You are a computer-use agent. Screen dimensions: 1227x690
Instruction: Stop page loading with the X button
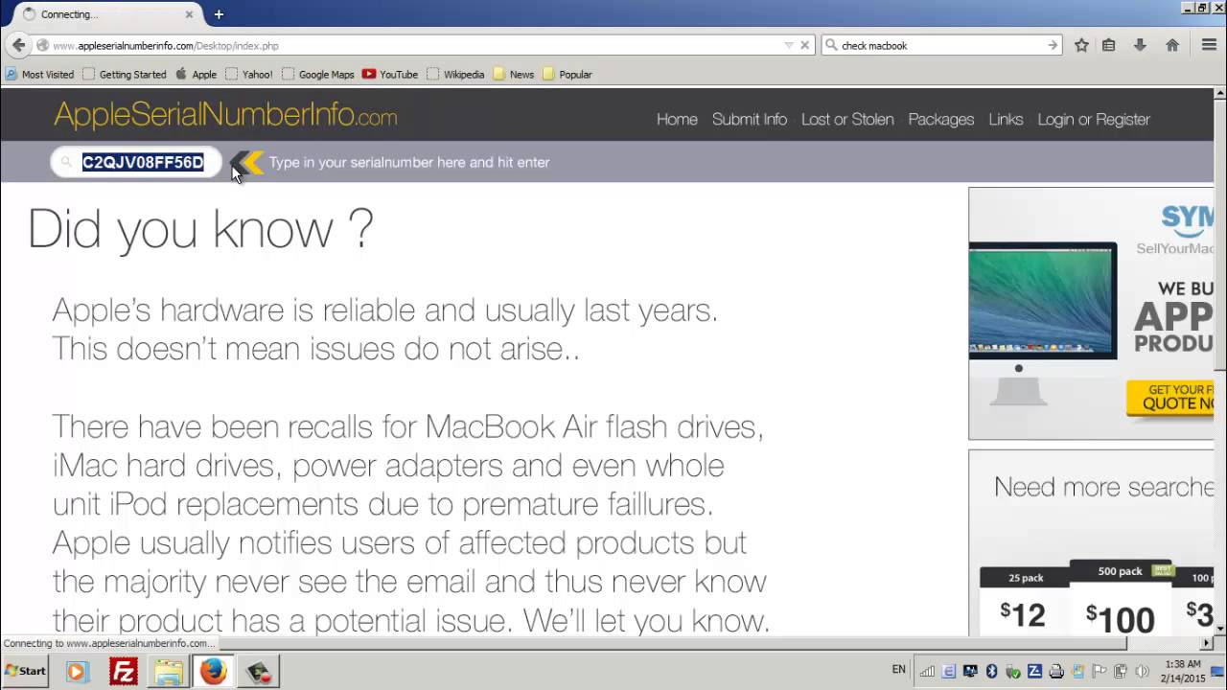[805, 45]
